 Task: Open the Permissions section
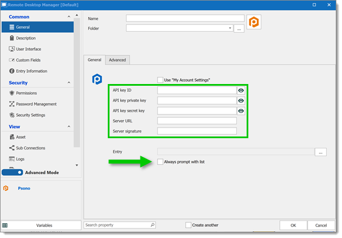click(x=26, y=93)
